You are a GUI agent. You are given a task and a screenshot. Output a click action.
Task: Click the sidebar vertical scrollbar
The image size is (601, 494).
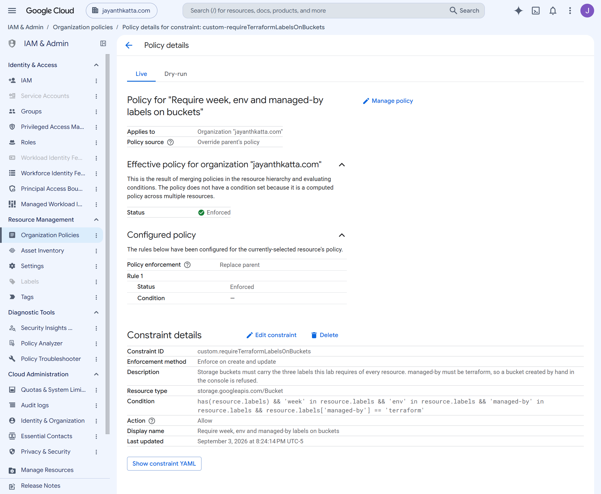pos(108,244)
